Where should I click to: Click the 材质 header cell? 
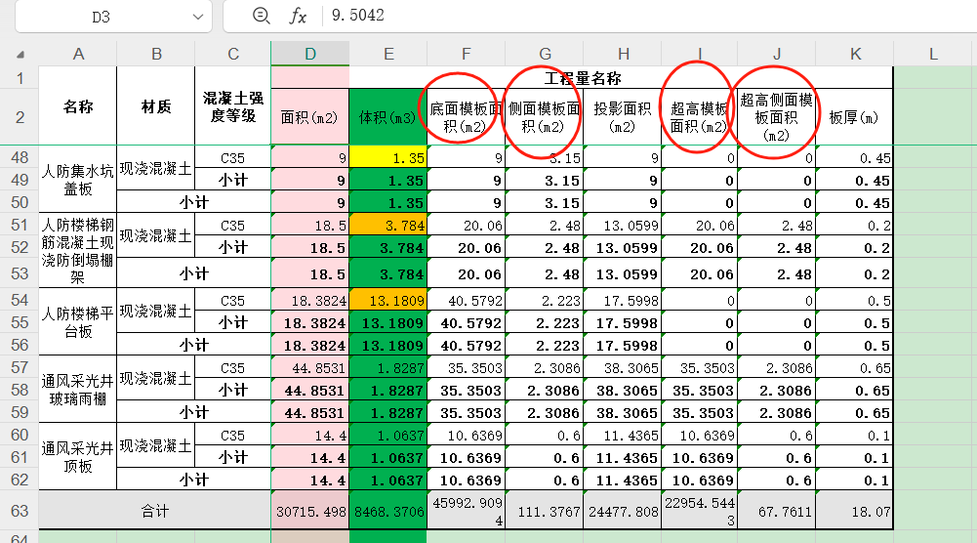tap(156, 106)
